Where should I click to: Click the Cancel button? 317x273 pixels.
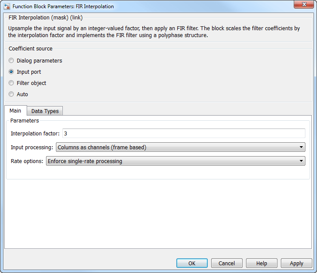tap(226, 264)
